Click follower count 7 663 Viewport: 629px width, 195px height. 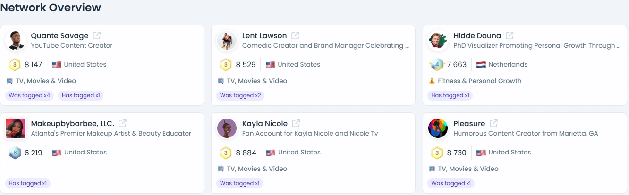[457, 65]
